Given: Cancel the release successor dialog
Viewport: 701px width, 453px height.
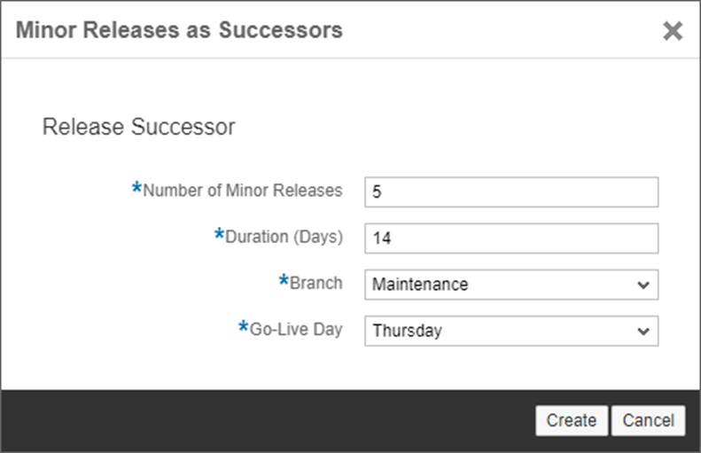Looking at the screenshot, I should 648,420.
